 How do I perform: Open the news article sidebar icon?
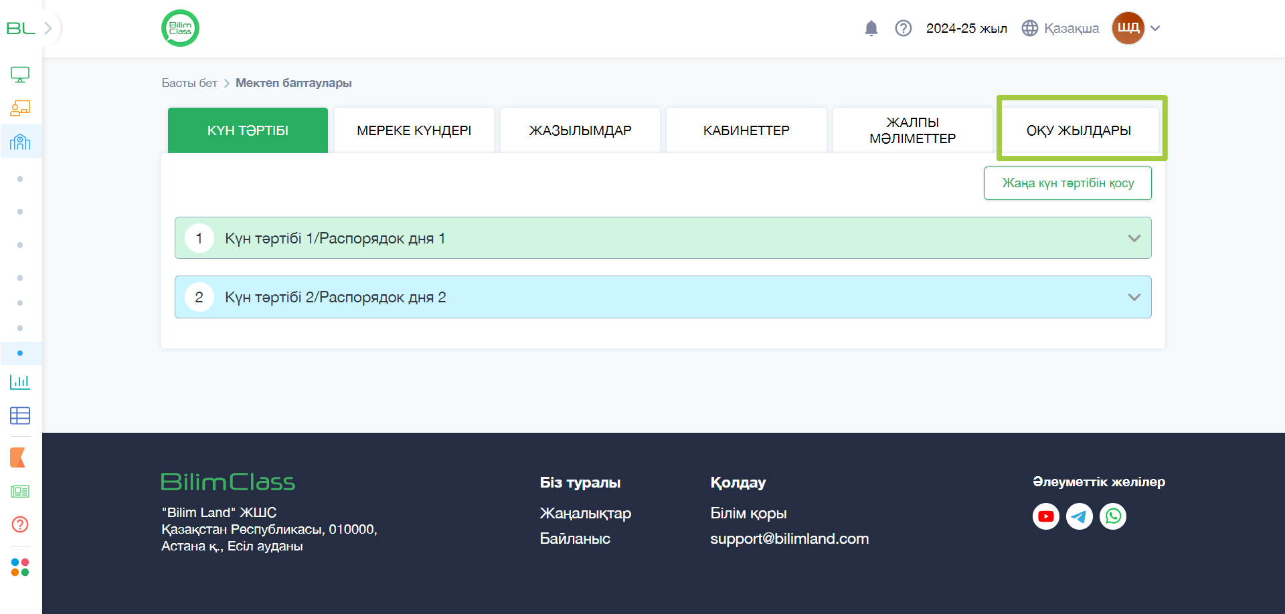[x=20, y=492]
